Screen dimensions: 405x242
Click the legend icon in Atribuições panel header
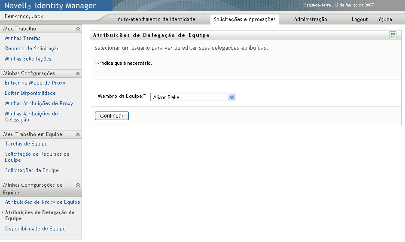tap(393, 35)
